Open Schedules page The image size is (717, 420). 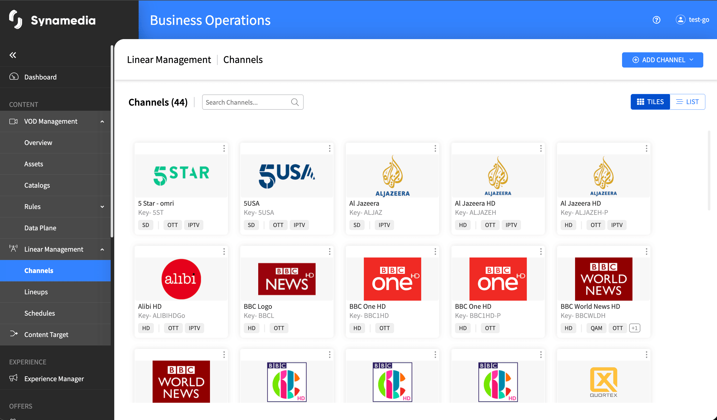coord(56,313)
